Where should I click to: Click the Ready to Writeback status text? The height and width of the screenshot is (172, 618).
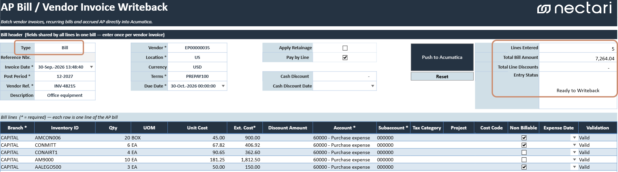point(578,90)
